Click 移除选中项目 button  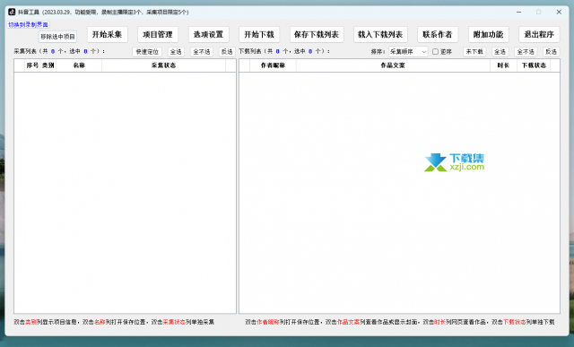[57, 37]
